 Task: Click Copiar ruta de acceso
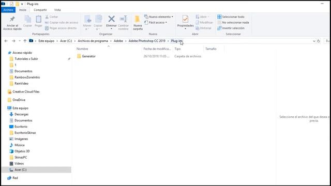tap(62, 22)
